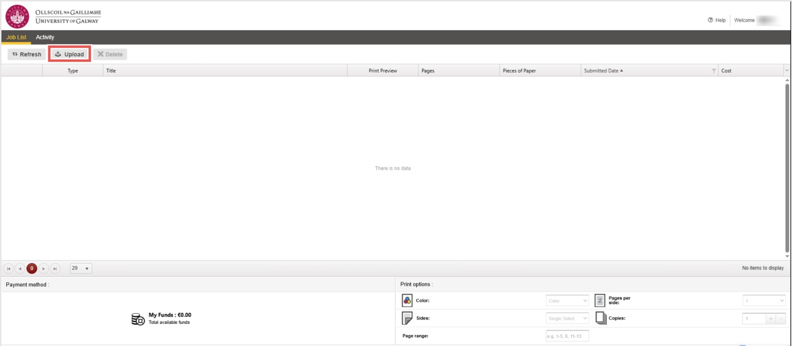Screen dimensions: 792x346
Task: Expand the column chooser arrow after Cost
Action: (x=787, y=71)
